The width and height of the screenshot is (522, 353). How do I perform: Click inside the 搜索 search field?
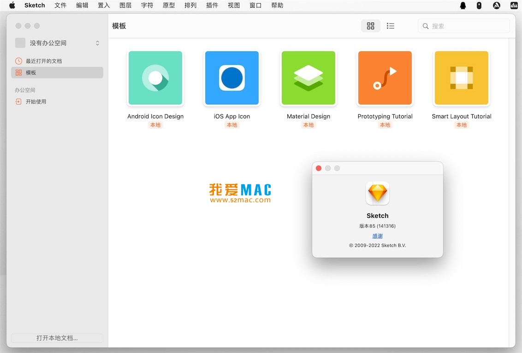click(463, 26)
